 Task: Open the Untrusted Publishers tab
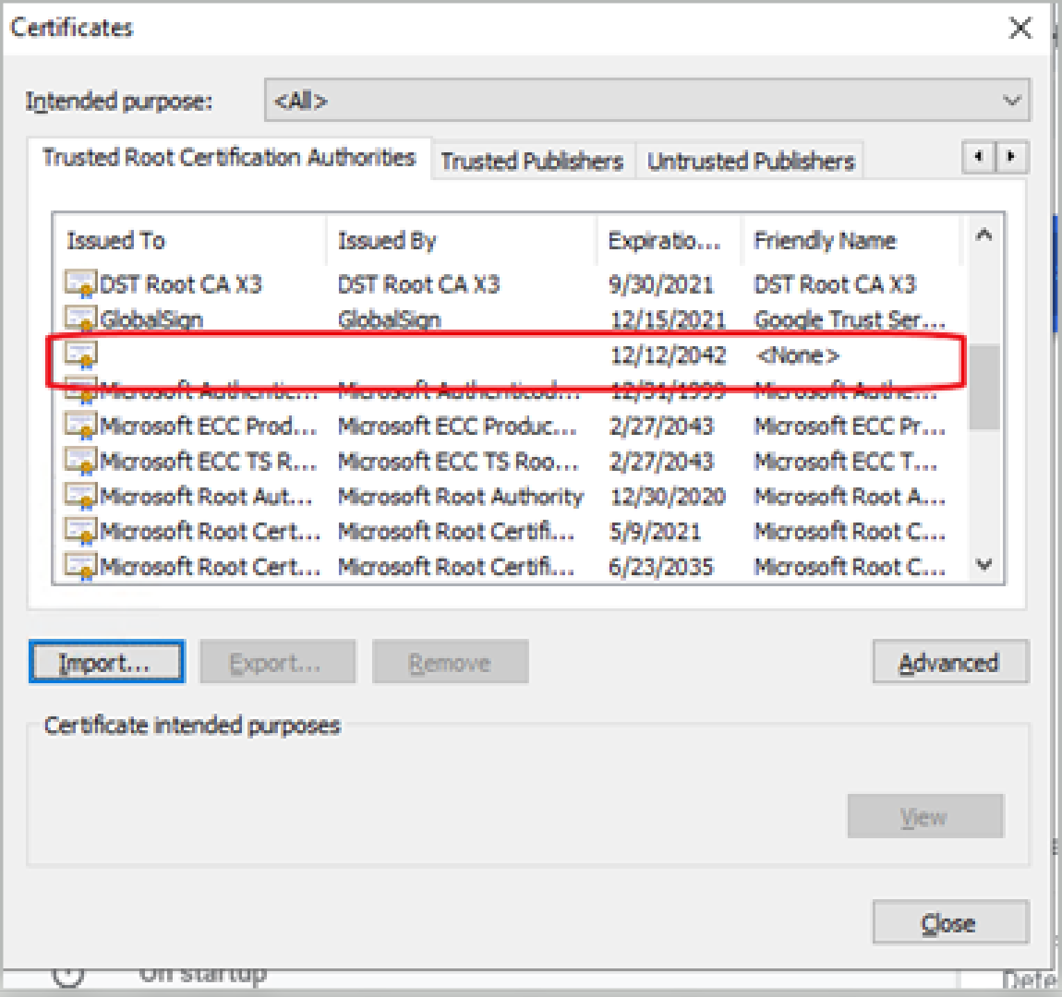750,161
